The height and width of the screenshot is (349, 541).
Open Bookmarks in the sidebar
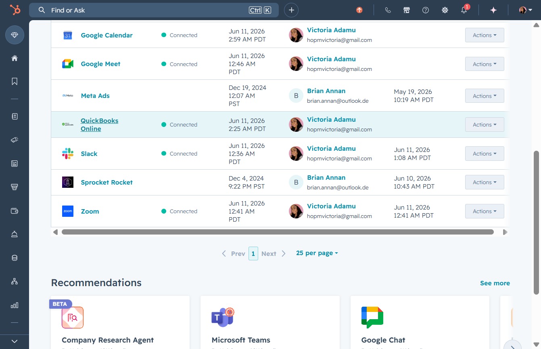pyautogui.click(x=15, y=81)
